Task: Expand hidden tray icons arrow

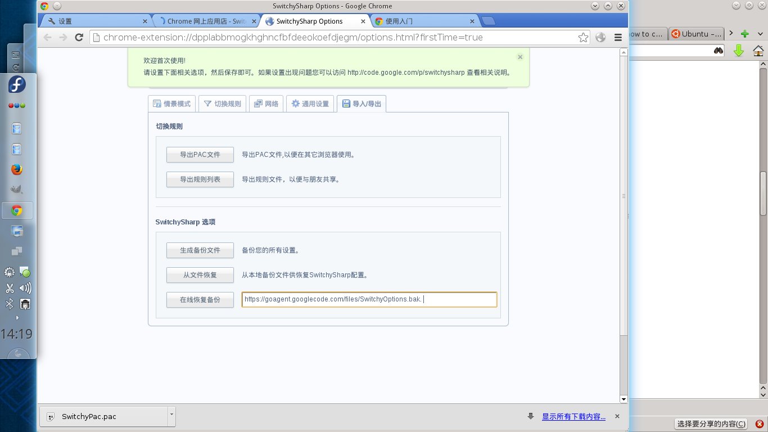Action: click(x=17, y=318)
